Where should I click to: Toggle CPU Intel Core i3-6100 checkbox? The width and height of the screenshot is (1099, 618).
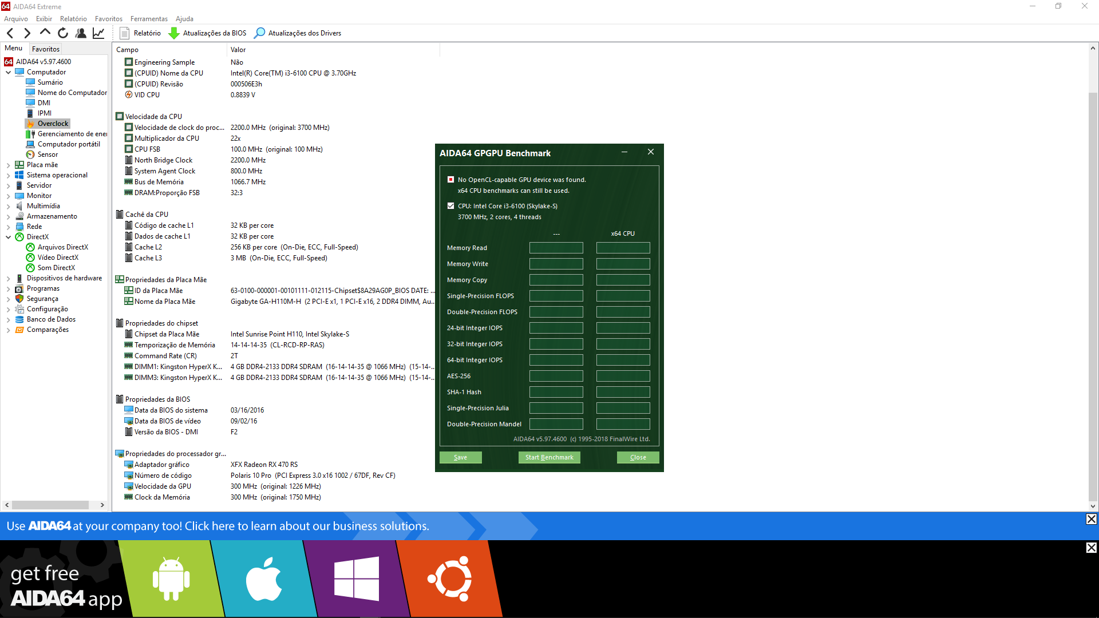click(450, 206)
